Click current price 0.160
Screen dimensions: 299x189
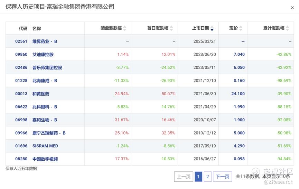239,81
